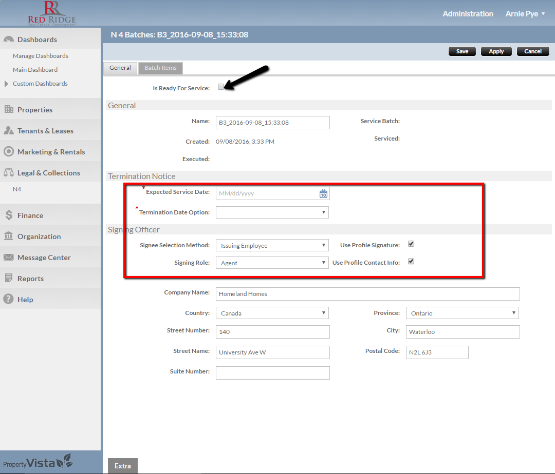Open the Province dropdown showing Ontario

462,313
